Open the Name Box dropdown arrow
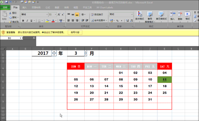 click(21, 38)
